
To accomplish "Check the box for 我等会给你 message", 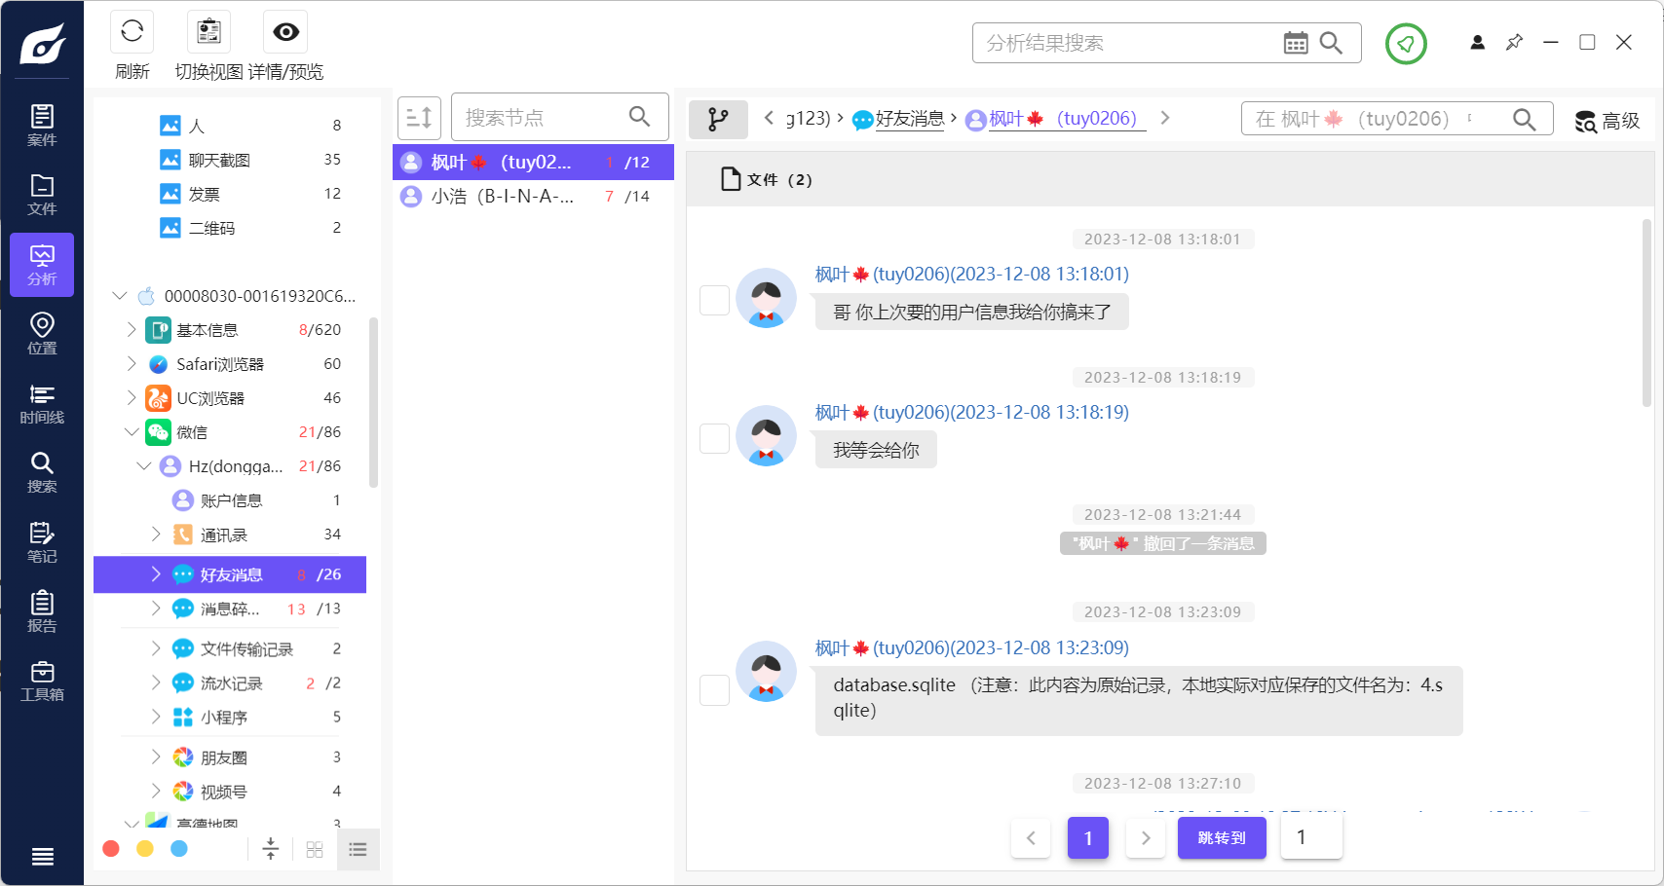I will click(715, 438).
